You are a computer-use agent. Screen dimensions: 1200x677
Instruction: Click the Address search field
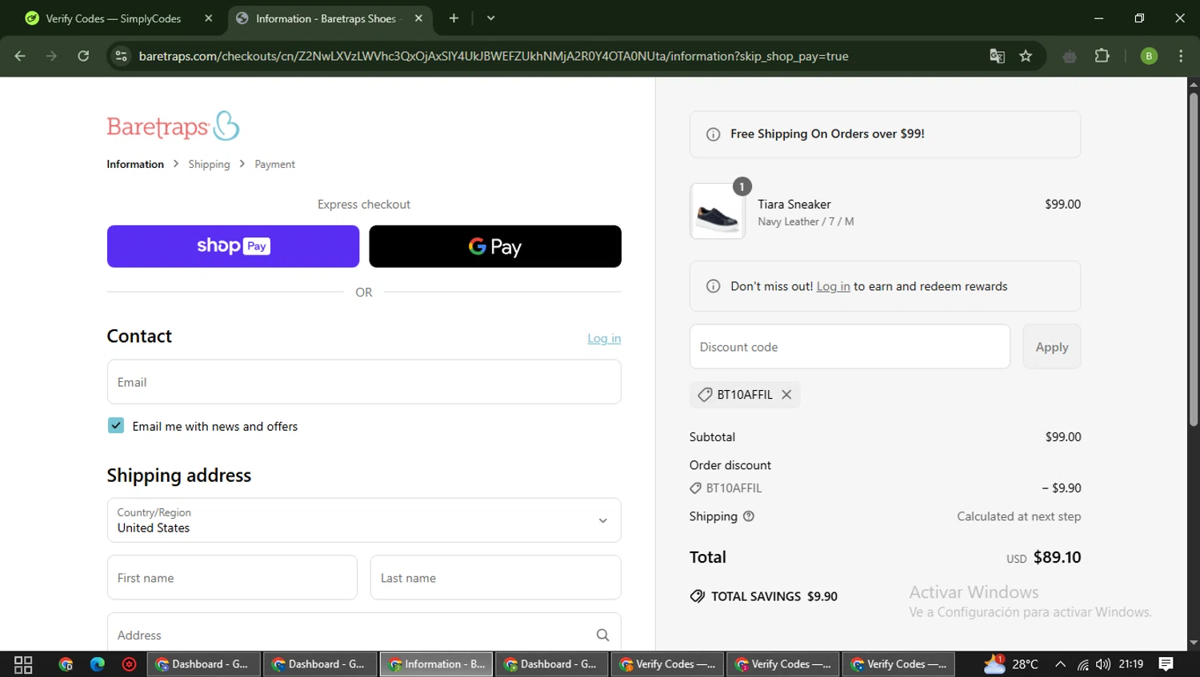click(364, 635)
